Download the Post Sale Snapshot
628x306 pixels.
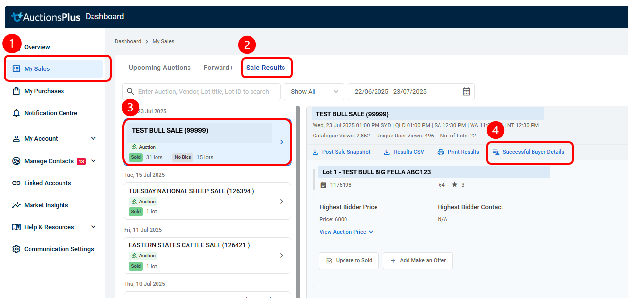coord(341,152)
